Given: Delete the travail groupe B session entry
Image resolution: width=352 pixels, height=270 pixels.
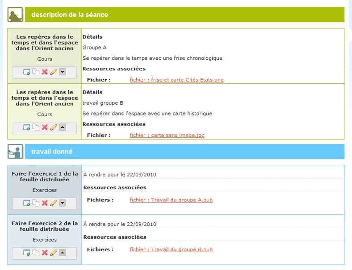Looking at the screenshot, I should 45,127.
